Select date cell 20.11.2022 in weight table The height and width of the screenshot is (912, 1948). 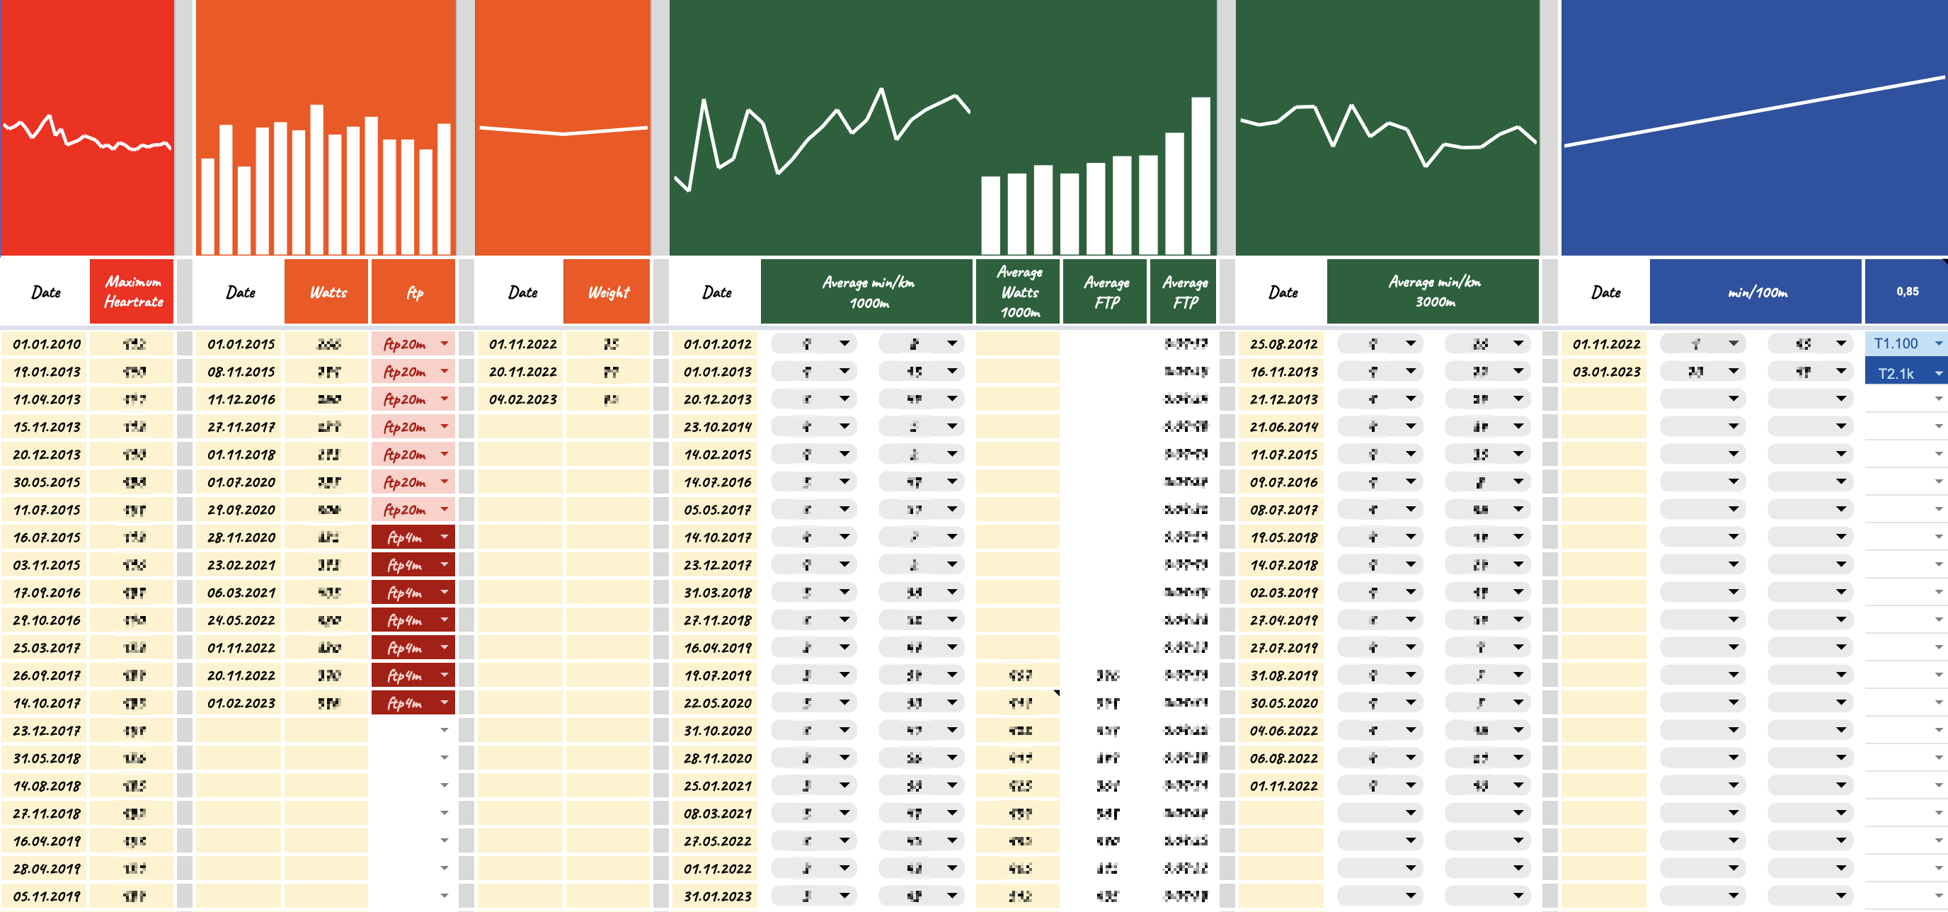(x=522, y=371)
